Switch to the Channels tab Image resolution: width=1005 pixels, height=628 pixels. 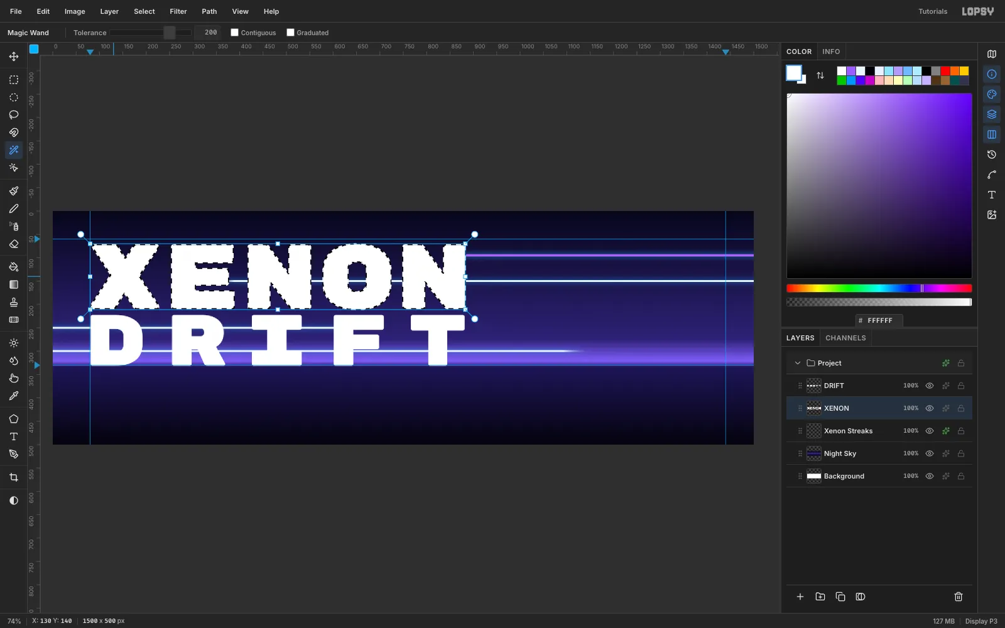tap(845, 338)
